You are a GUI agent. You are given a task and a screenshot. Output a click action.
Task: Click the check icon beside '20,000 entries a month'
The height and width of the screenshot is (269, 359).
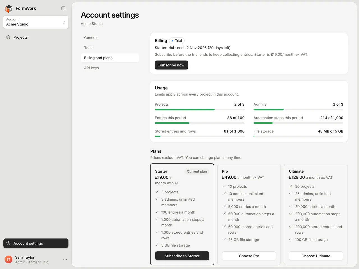point(291,206)
